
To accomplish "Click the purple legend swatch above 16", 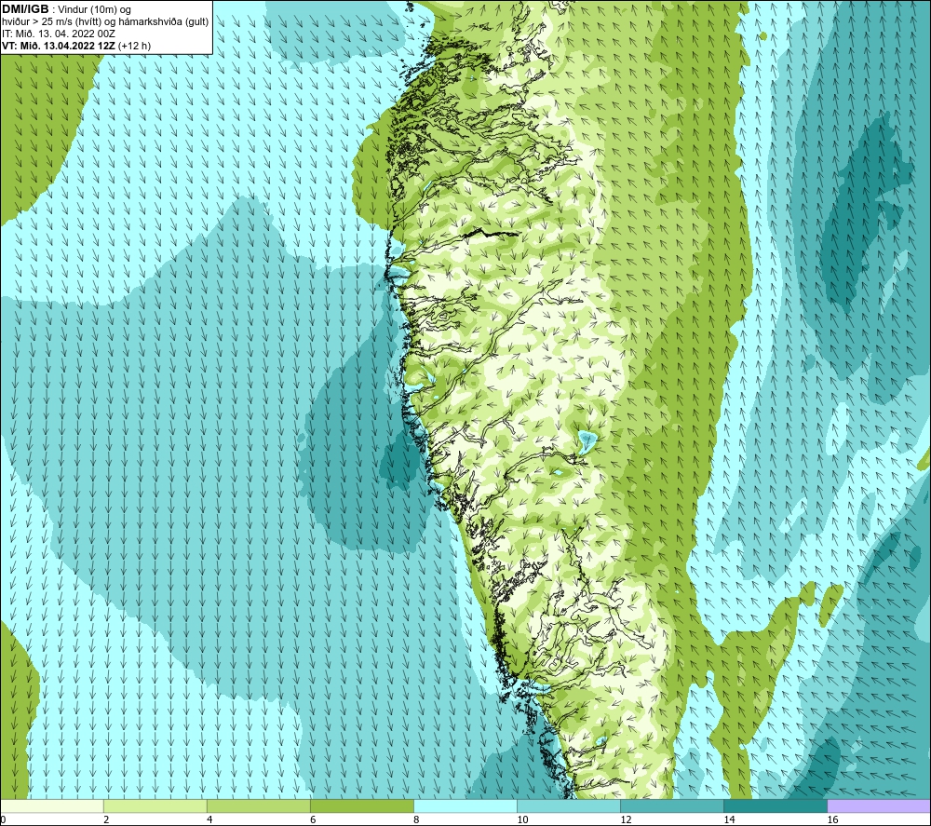I will [879, 806].
